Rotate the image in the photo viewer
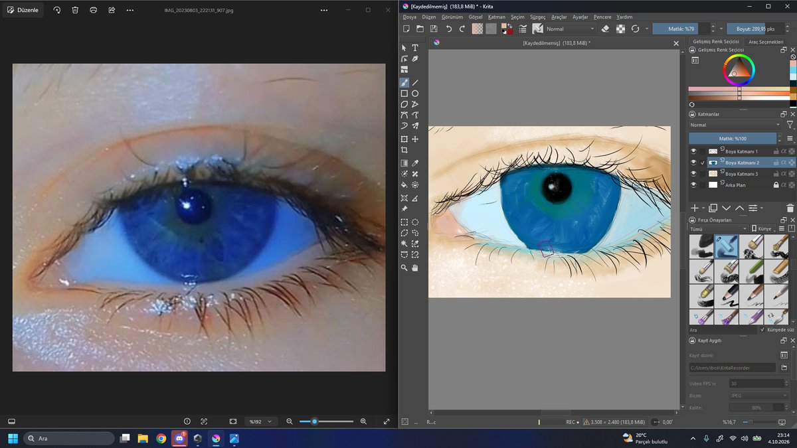Image resolution: width=797 pixels, height=448 pixels. tap(57, 10)
